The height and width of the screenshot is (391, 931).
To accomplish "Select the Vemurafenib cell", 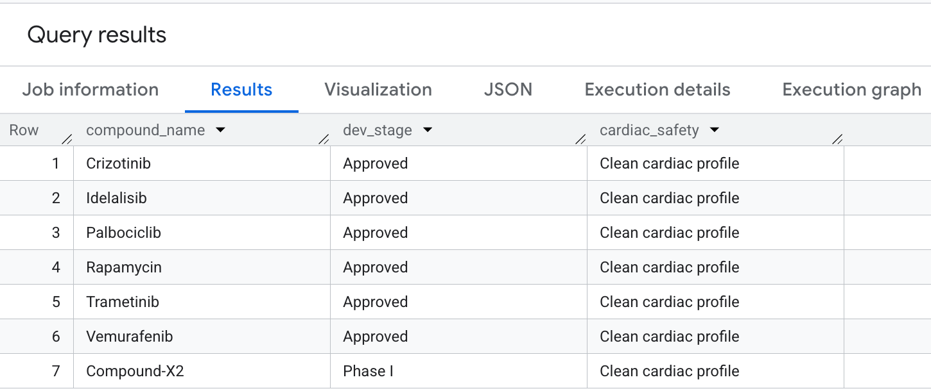I will point(202,337).
